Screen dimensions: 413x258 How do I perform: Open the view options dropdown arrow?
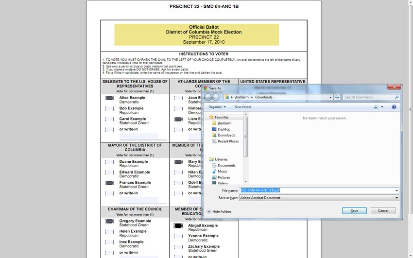382,107
